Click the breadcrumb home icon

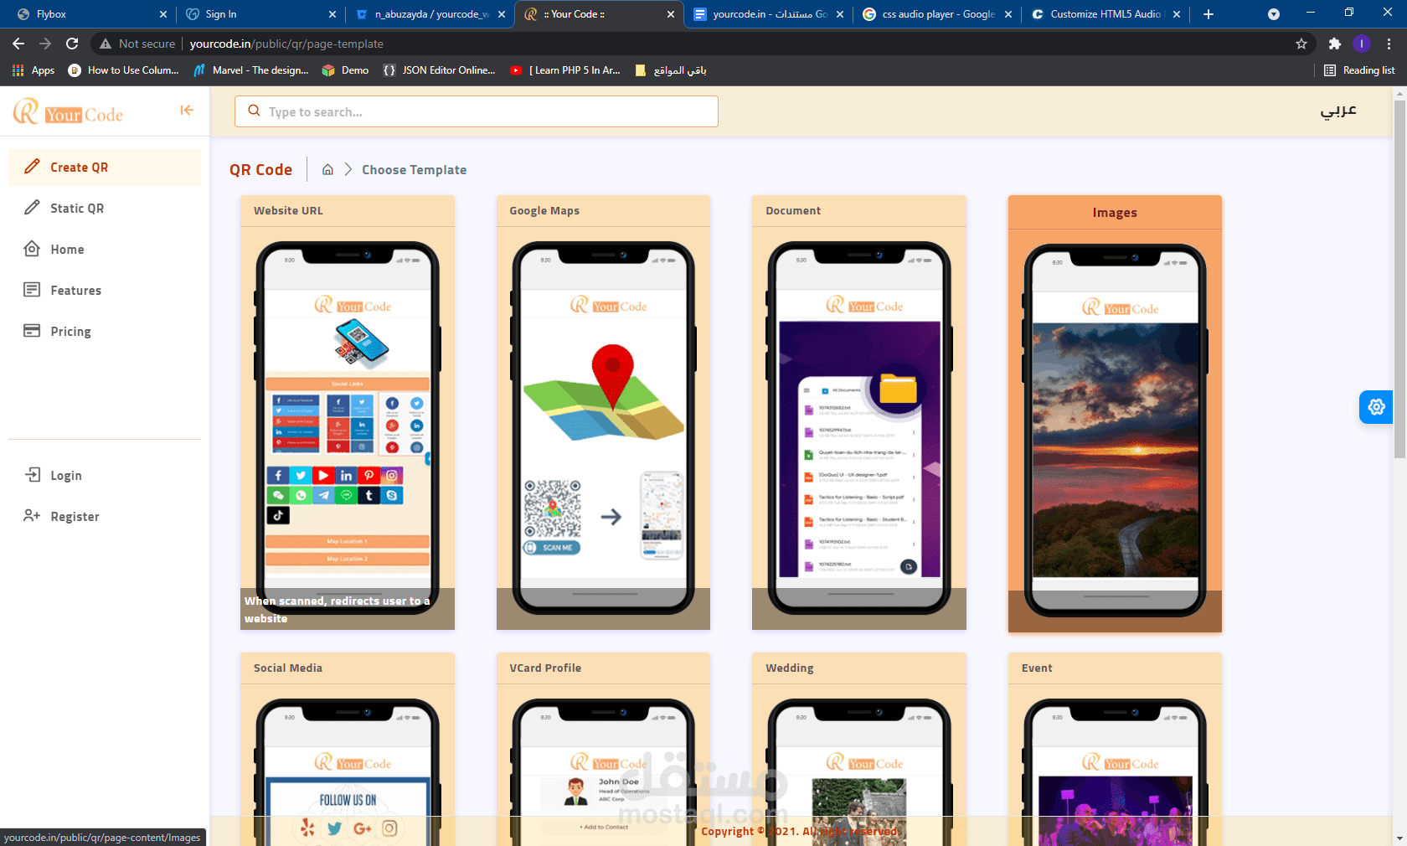coord(327,170)
